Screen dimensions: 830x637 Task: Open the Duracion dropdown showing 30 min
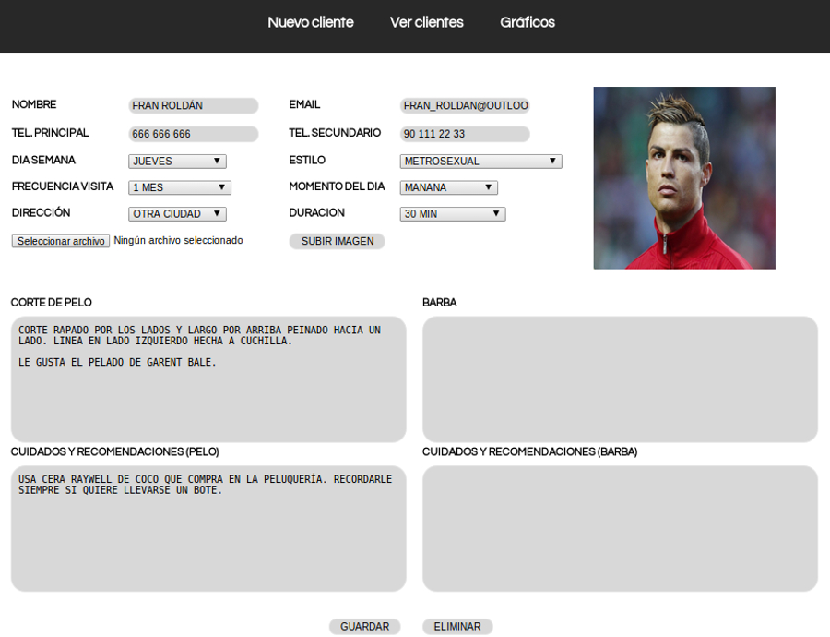[452, 214]
